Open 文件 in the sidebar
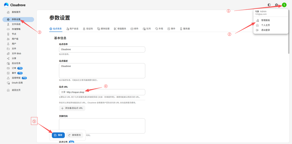 point(18,49)
